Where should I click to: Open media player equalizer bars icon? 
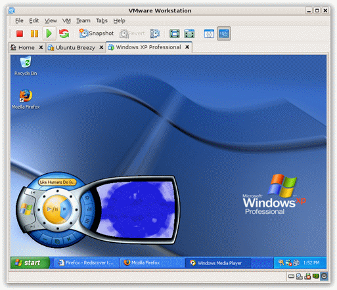[x=89, y=209]
